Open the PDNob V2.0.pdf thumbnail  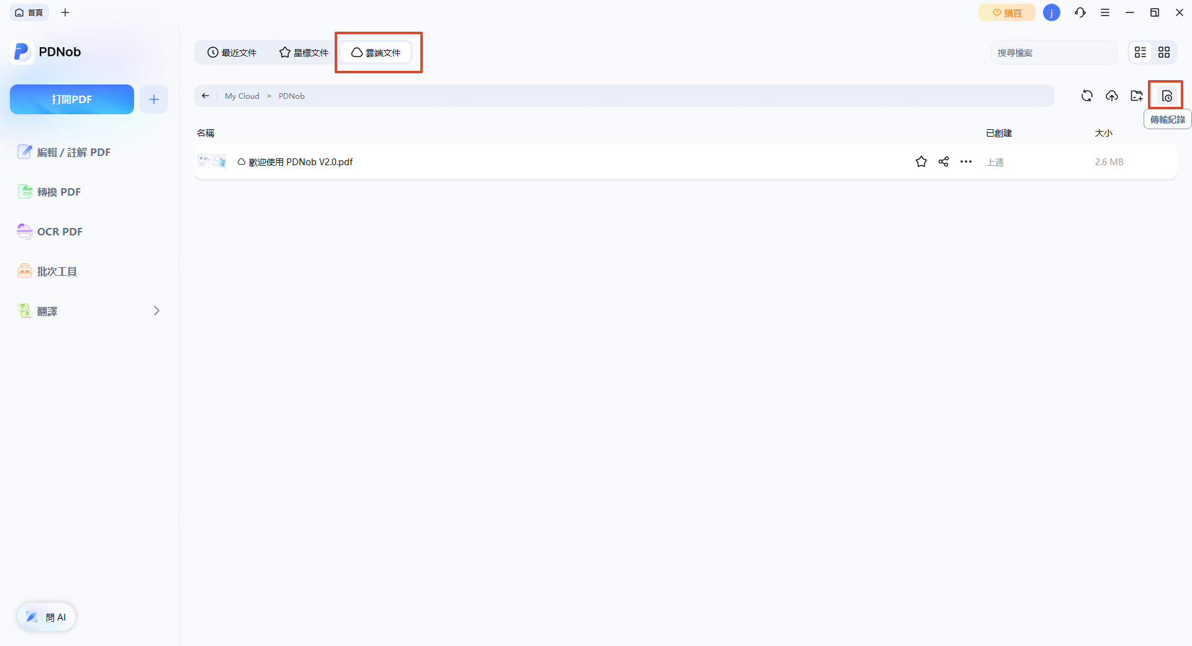tap(212, 161)
